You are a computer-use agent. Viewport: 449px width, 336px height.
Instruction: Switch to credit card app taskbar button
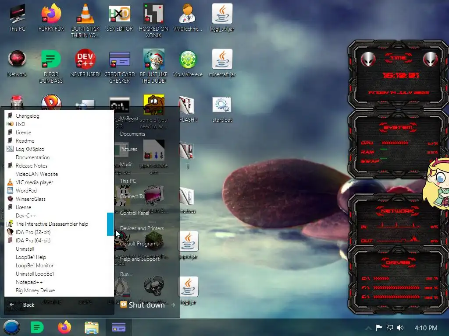(x=118, y=327)
